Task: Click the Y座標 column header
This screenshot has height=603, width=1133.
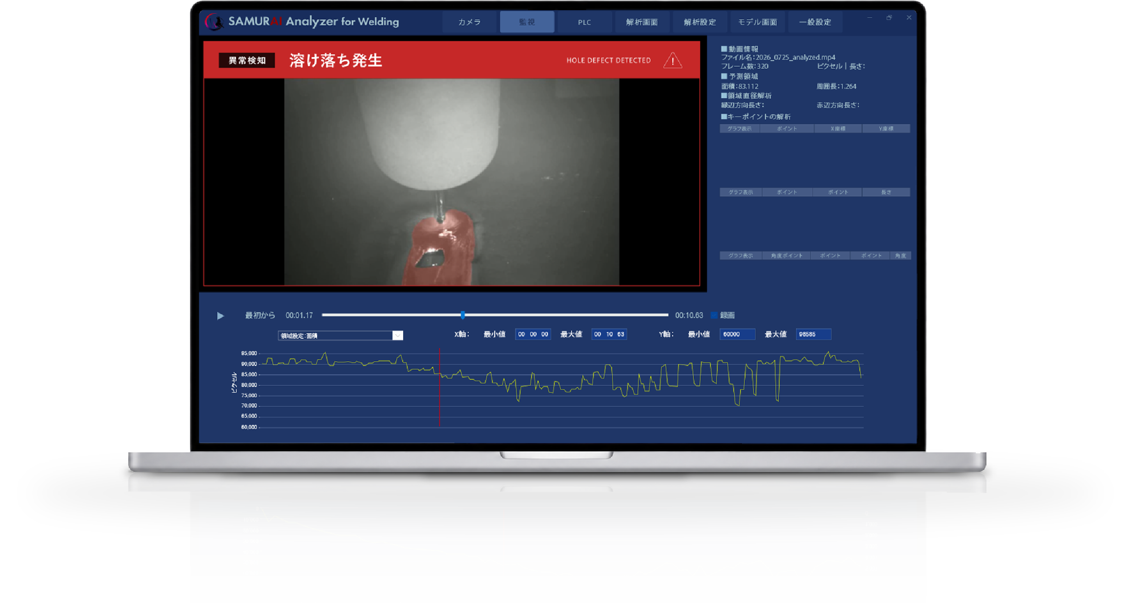Action: coord(886,128)
